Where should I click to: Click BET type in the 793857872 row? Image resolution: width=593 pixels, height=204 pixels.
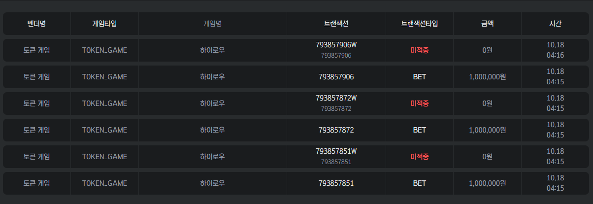pyautogui.click(x=419, y=130)
